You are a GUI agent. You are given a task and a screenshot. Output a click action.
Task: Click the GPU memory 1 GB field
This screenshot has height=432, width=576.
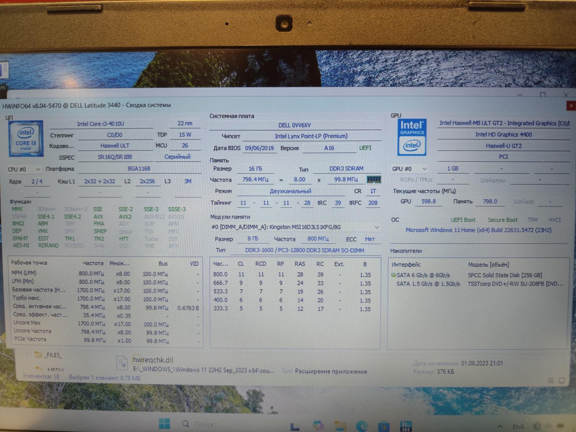coord(453,169)
